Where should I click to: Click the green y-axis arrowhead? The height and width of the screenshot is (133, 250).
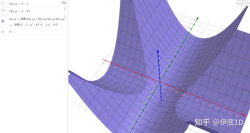coord(197,18)
